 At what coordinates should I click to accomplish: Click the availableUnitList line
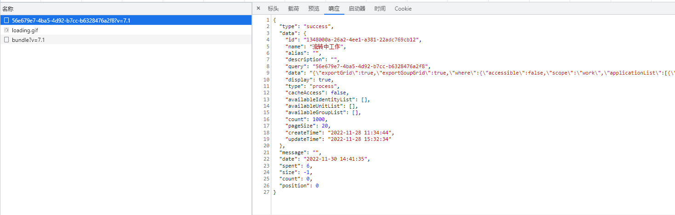coord(322,106)
